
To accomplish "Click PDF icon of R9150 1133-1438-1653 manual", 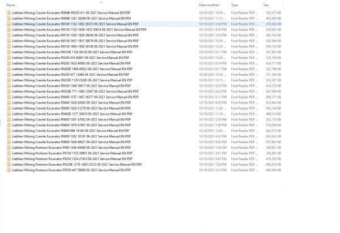I will tap(8, 29).
